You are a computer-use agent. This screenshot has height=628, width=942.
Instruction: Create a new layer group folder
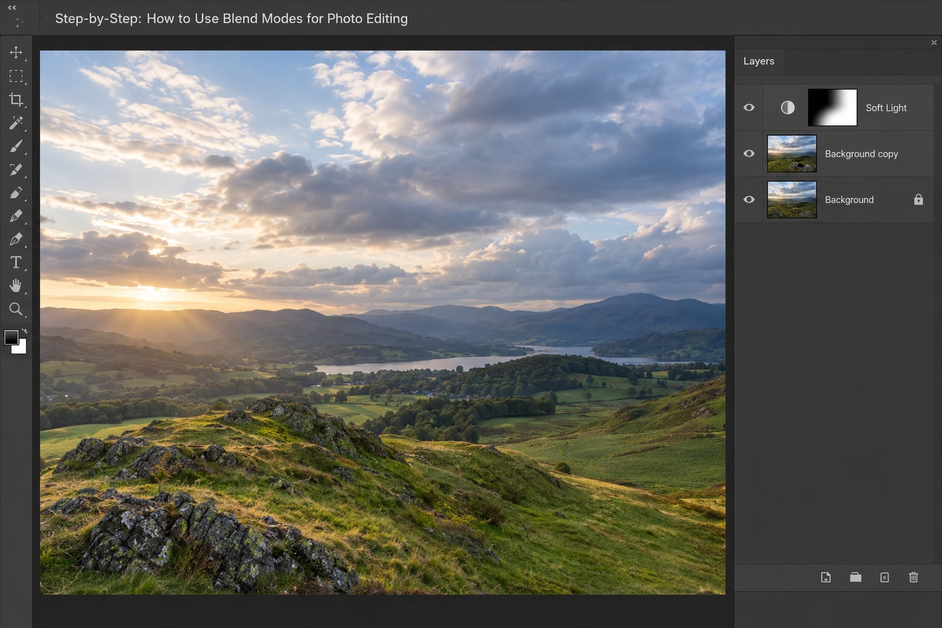(x=856, y=577)
